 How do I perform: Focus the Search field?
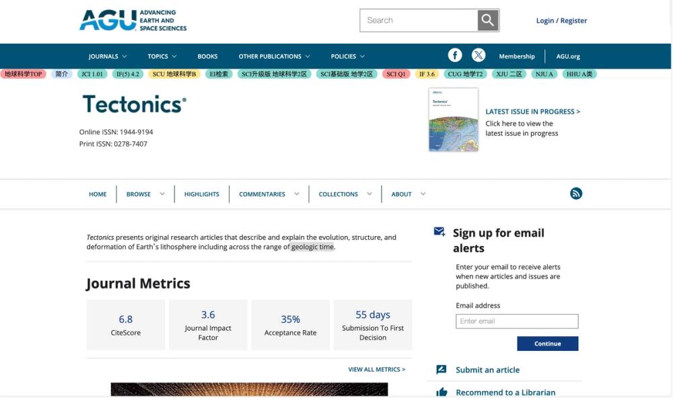(419, 20)
